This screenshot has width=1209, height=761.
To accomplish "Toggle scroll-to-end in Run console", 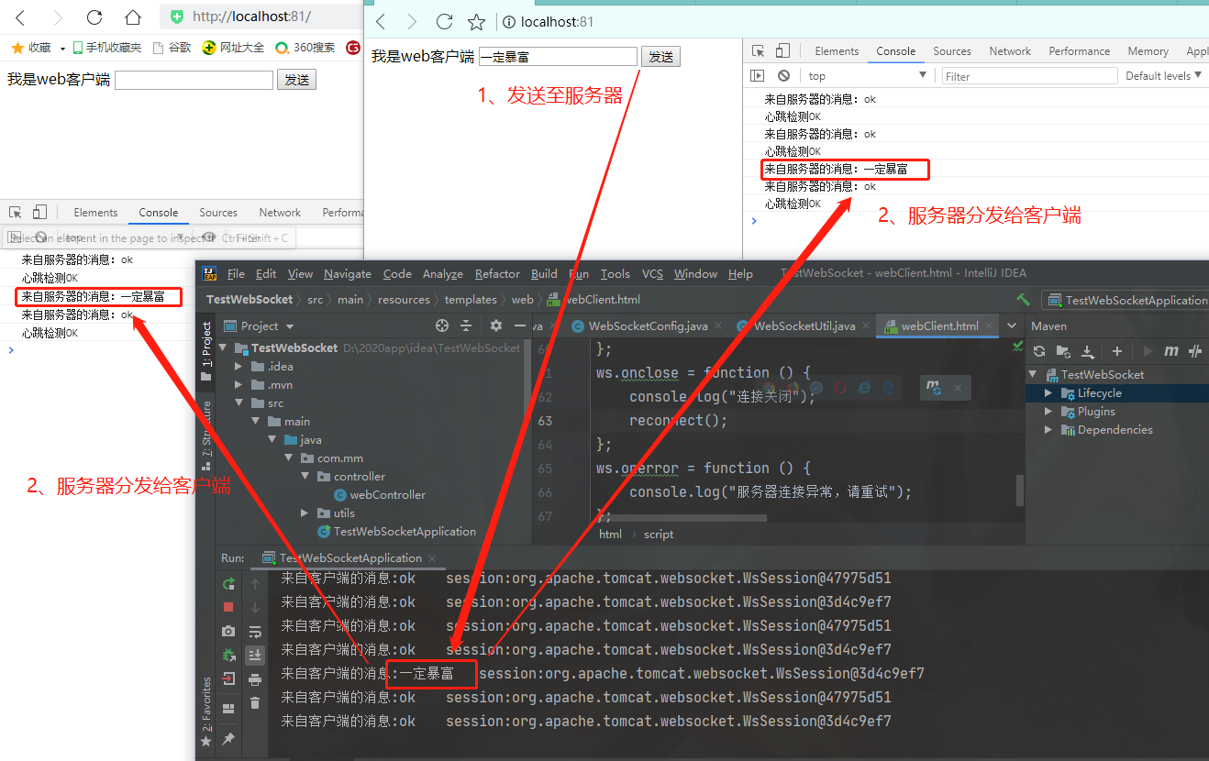I will [x=255, y=656].
